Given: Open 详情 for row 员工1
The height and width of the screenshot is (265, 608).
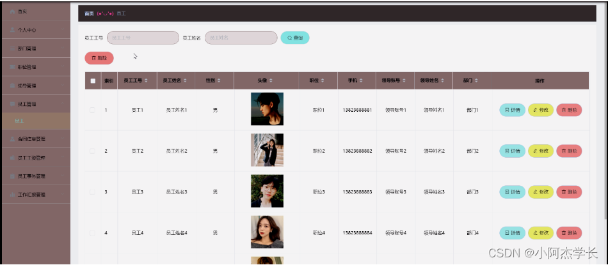Looking at the screenshot, I should [x=512, y=110].
